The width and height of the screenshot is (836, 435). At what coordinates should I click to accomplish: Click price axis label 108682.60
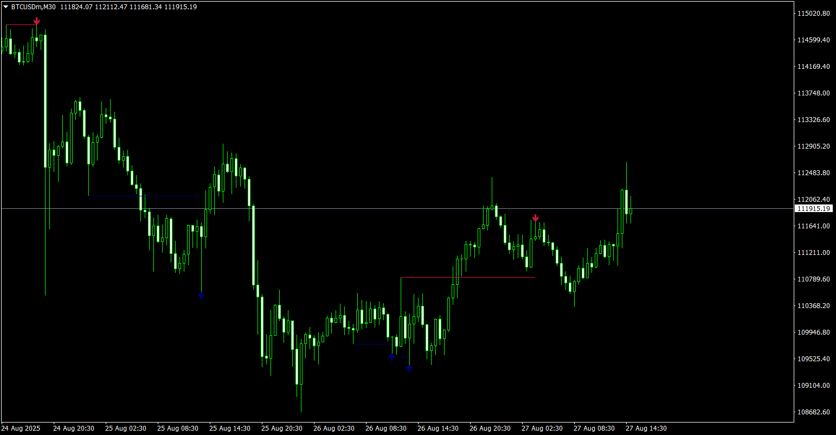tap(814, 412)
